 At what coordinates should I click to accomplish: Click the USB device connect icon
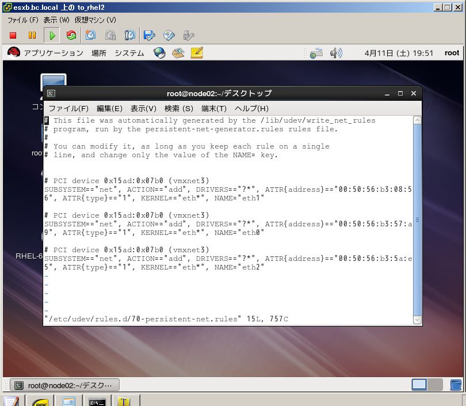point(189,35)
